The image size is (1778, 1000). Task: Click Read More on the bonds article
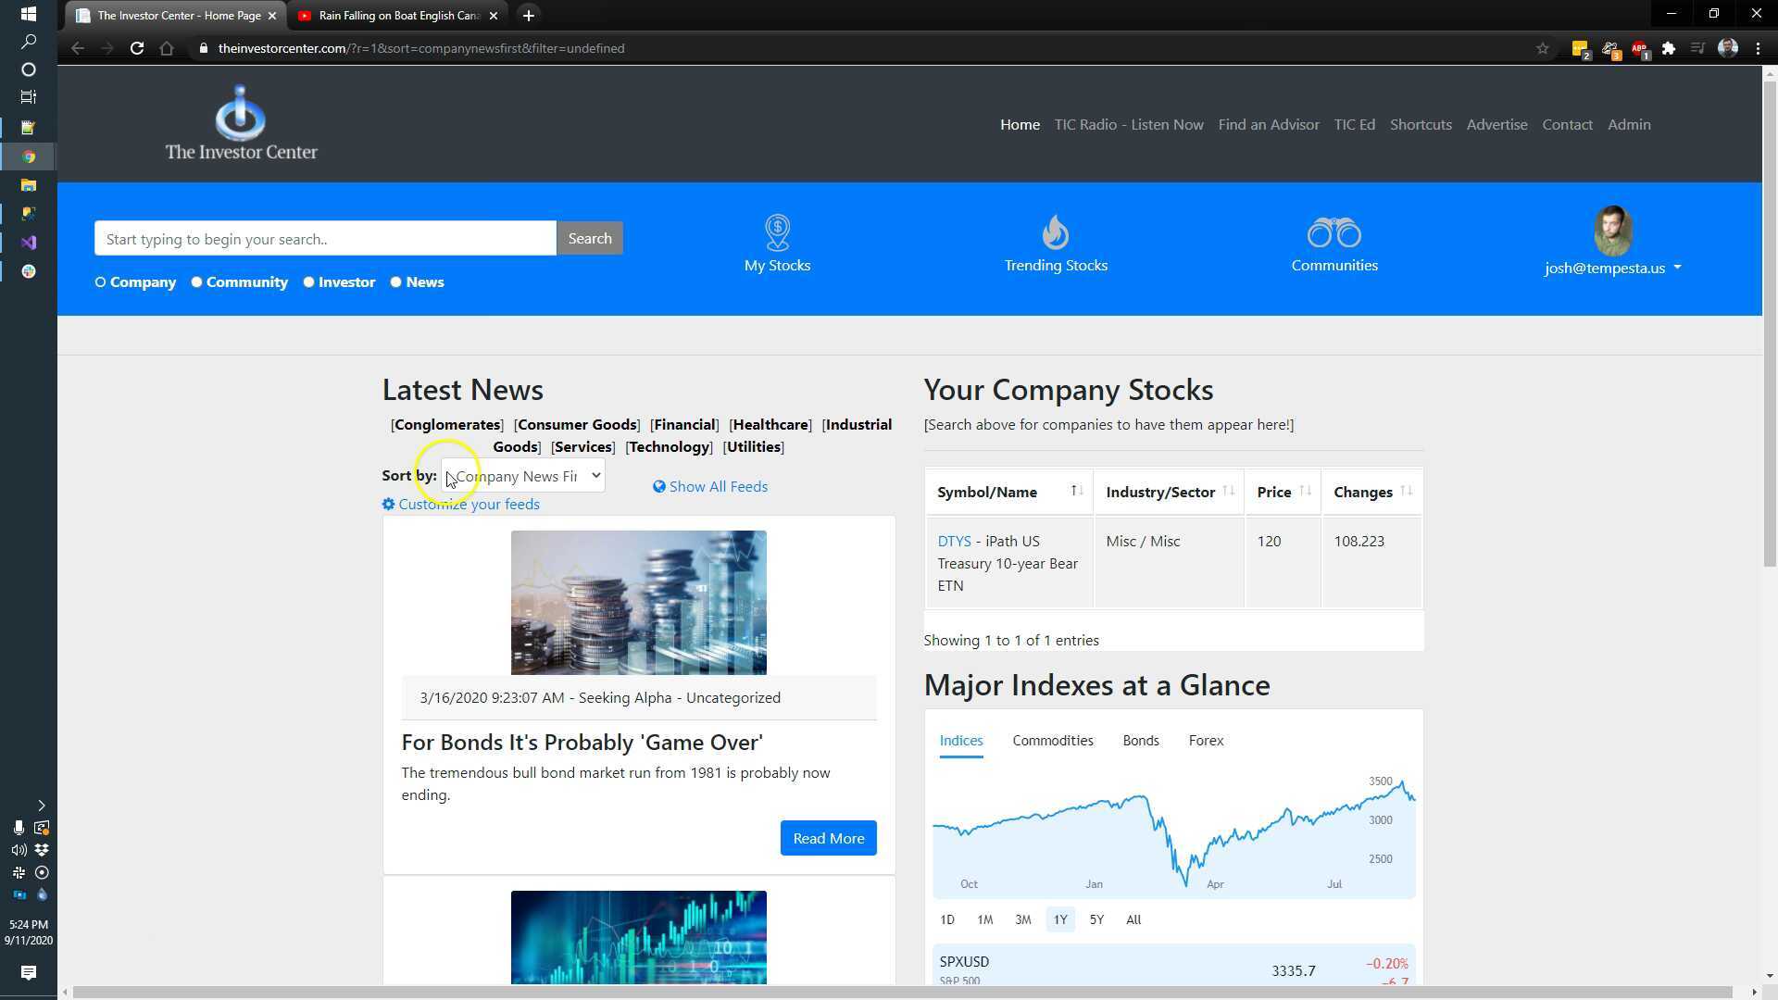[x=827, y=838]
